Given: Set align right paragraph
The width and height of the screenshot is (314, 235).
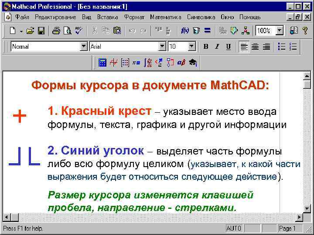Looking at the screenshot, I should [x=266, y=47].
